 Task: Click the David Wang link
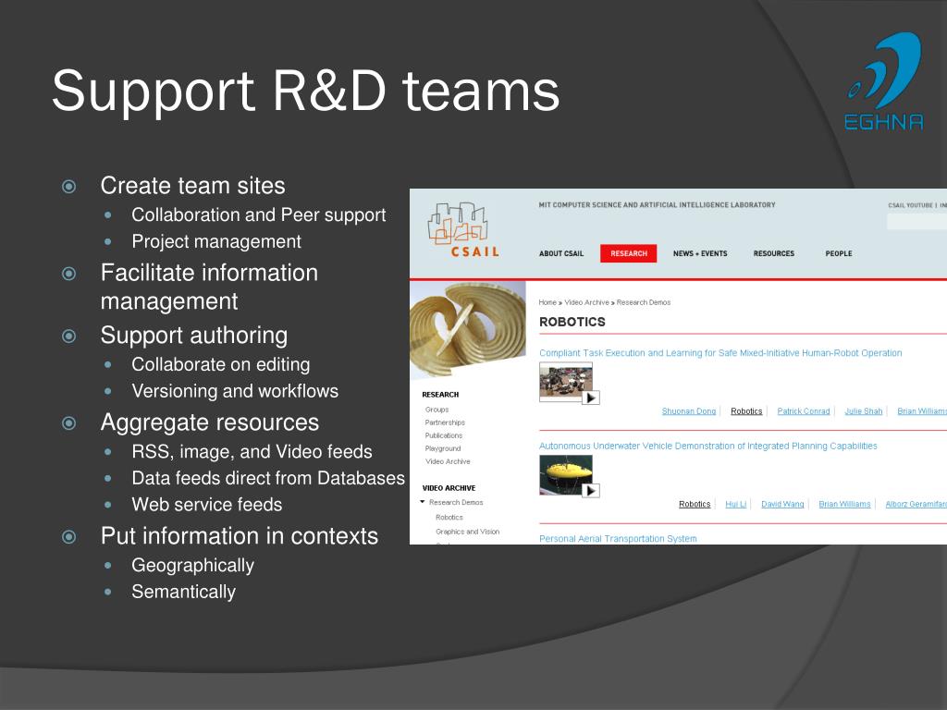[782, 504]
